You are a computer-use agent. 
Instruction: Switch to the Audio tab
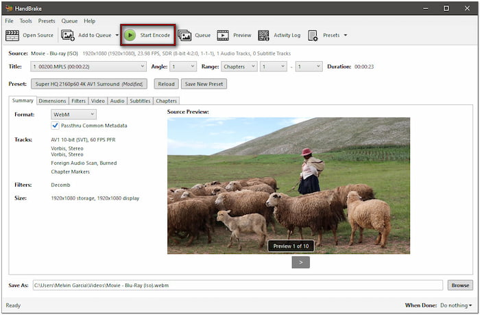(117, 101)
